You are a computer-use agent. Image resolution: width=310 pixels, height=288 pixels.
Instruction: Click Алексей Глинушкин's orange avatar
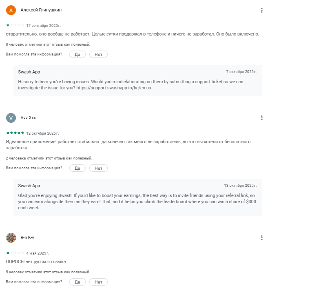click(11, 10)
